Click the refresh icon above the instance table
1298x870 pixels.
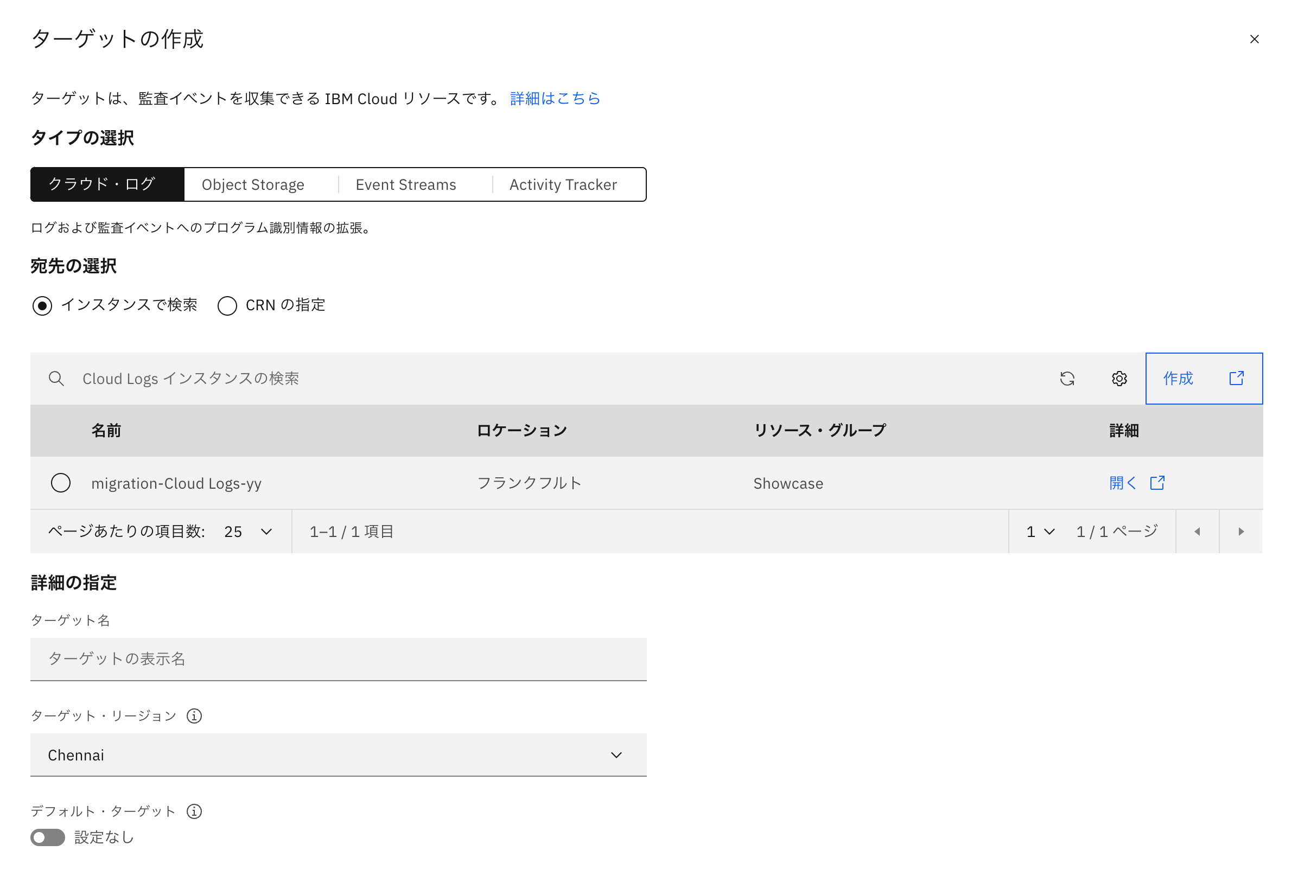tap(1068, 379)
